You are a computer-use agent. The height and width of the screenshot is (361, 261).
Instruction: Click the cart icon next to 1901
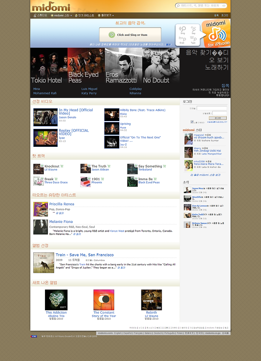point(103,179)
